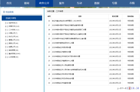Expand the 重点领域(2240) tree node
Viewport: 140px width, 92px height.
6,54
